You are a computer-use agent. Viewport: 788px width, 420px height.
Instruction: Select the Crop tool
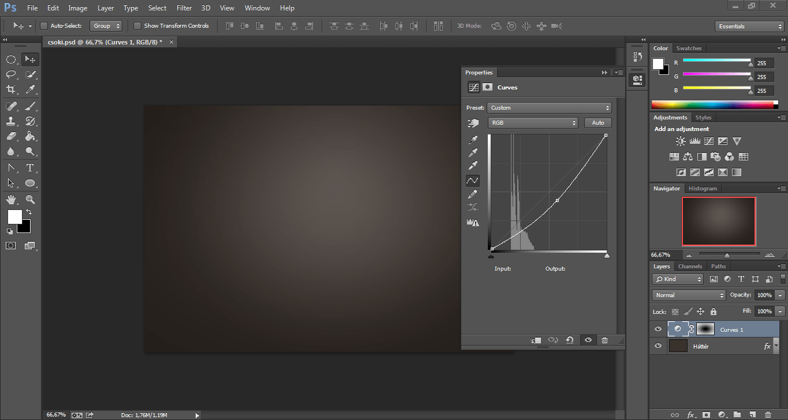point(11,89)
